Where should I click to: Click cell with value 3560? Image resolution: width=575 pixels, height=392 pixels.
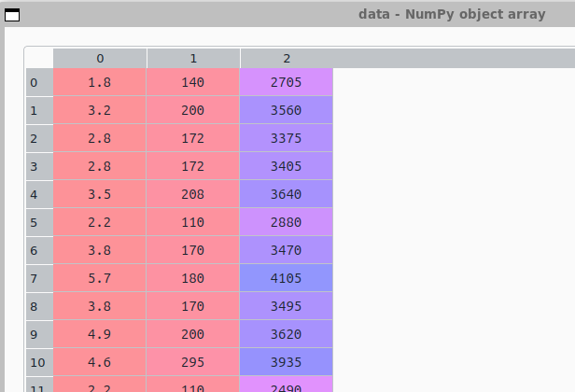287,110
